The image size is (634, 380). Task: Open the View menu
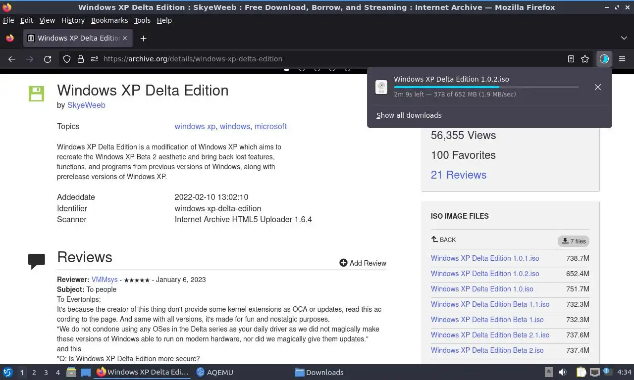click(x=47, y=20)
